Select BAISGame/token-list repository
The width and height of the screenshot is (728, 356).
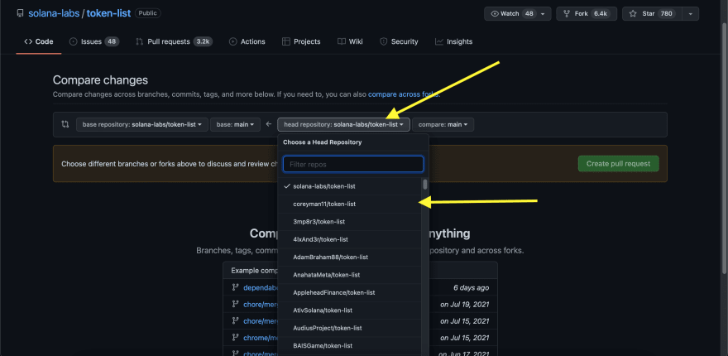[x=350, y=346]
